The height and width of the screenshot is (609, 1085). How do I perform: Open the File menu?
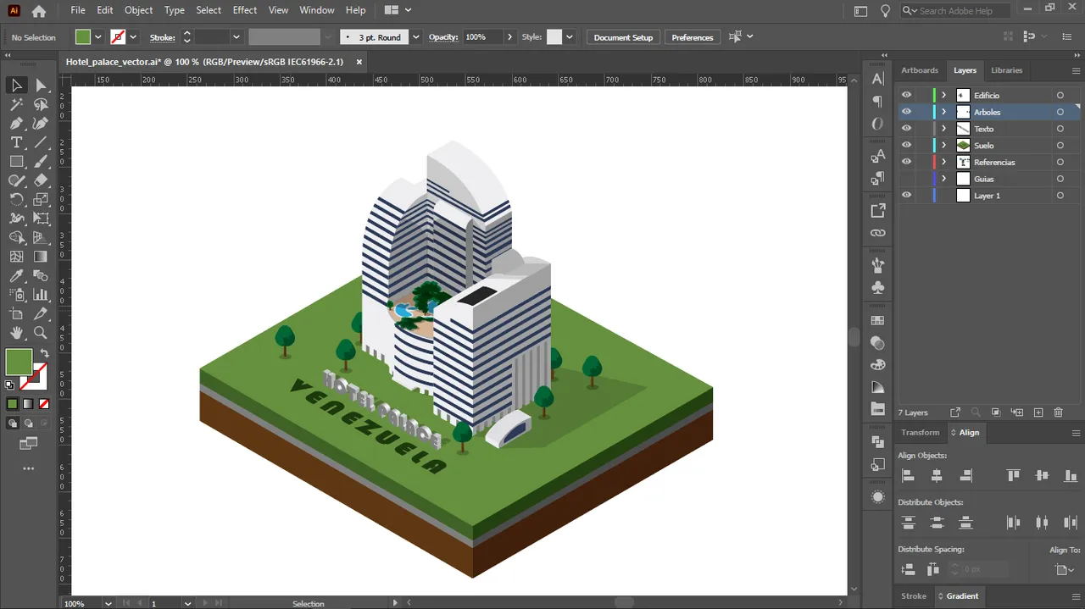(x=78, y=10)
